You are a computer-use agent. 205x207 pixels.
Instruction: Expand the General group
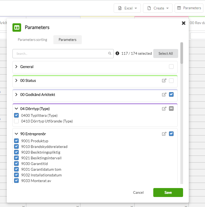pyautogui.click(x=16, y=67)
